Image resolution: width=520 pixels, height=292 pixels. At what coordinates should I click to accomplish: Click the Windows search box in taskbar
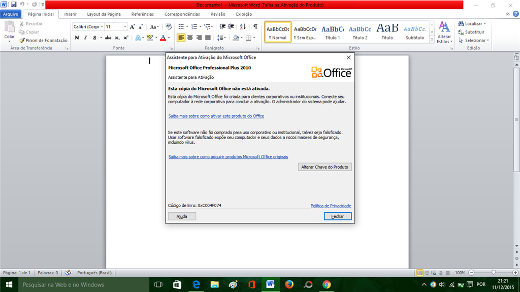coord(84,285)
